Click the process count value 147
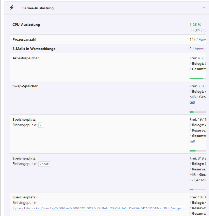 pyautogui.click(x=192, y=40)
